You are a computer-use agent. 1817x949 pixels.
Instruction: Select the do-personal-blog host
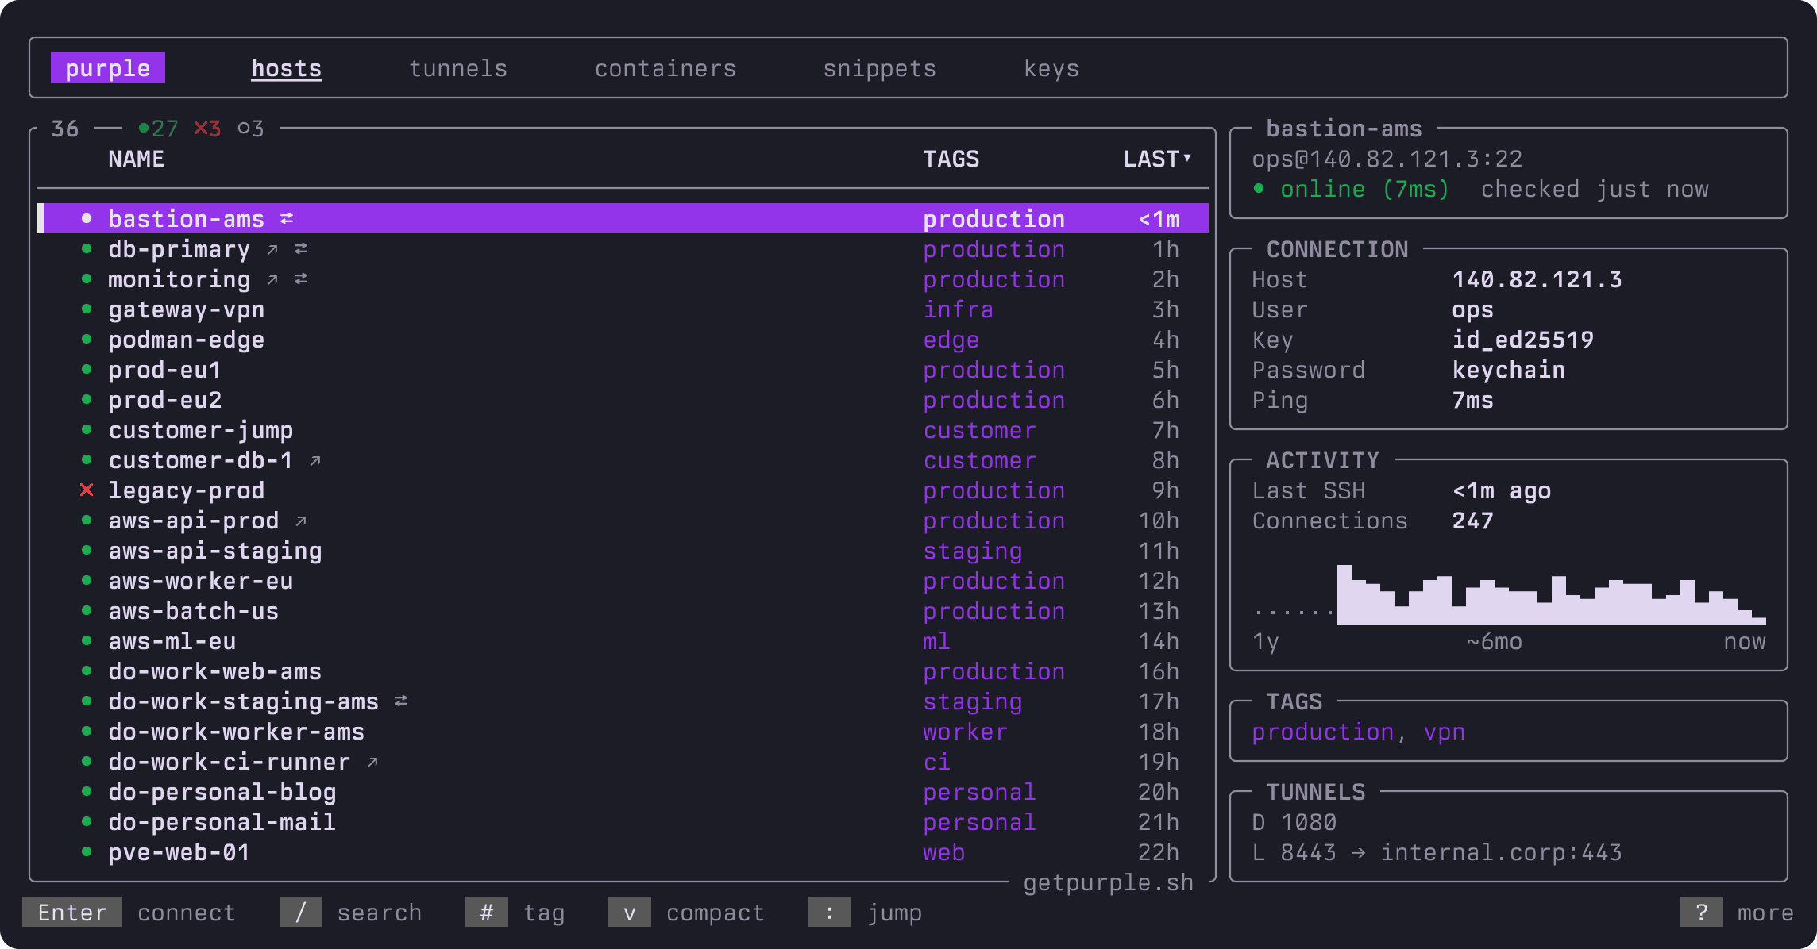click(623, 792)
